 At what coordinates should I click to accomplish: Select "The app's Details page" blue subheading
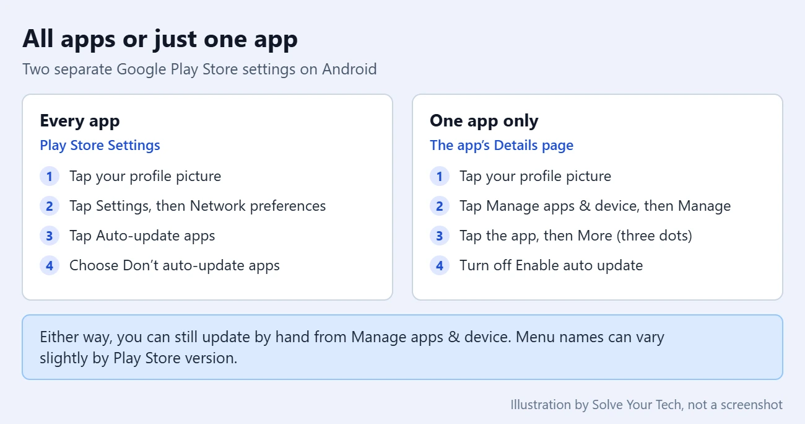[x=502, y=145]
